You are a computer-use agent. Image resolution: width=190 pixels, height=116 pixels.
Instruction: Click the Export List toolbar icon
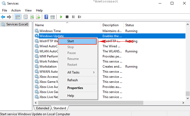click(x=38, y=17)
